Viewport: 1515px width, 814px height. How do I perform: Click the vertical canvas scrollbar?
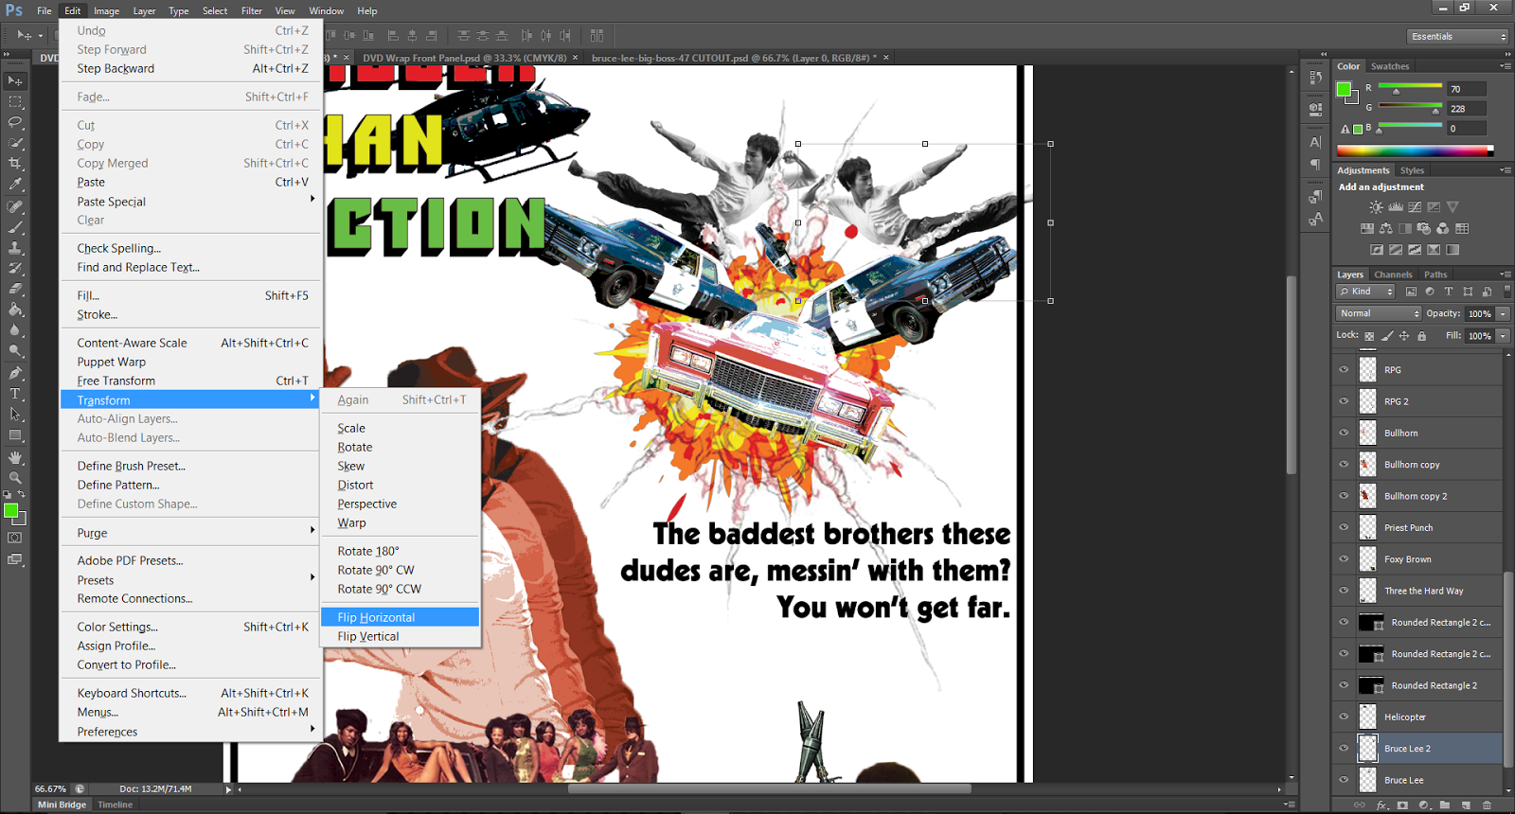[x=1291, y=374]
